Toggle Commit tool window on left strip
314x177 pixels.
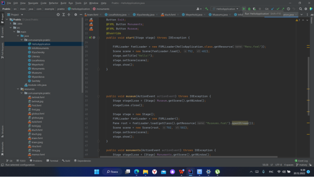point(2,33)
